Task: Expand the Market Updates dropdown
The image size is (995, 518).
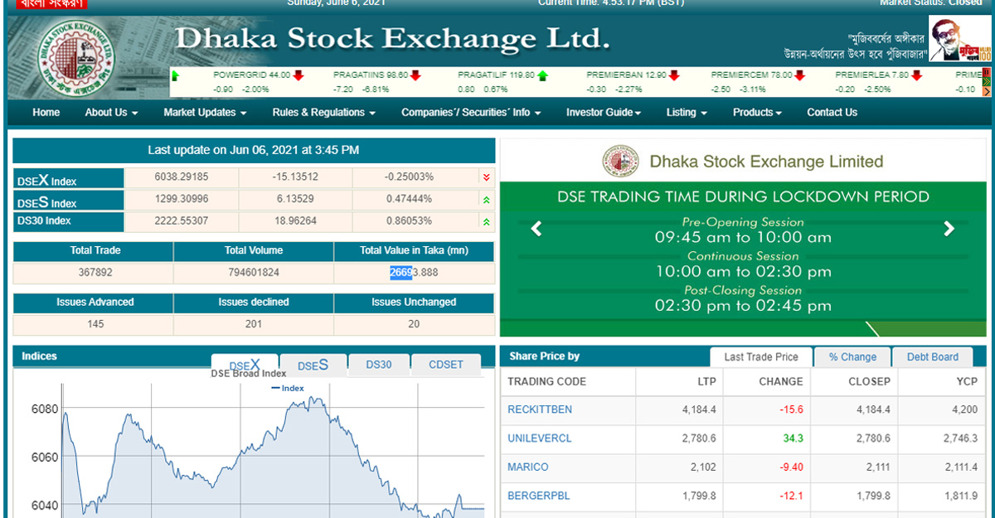Action: pyautogui.click(x=205, y=113)
